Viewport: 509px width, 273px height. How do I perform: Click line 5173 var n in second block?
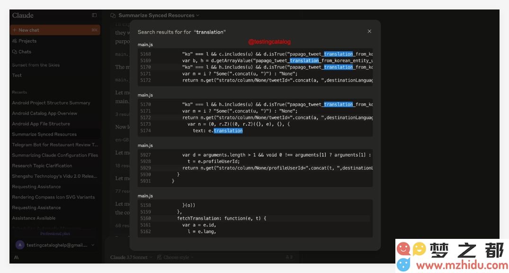[255, 124]
